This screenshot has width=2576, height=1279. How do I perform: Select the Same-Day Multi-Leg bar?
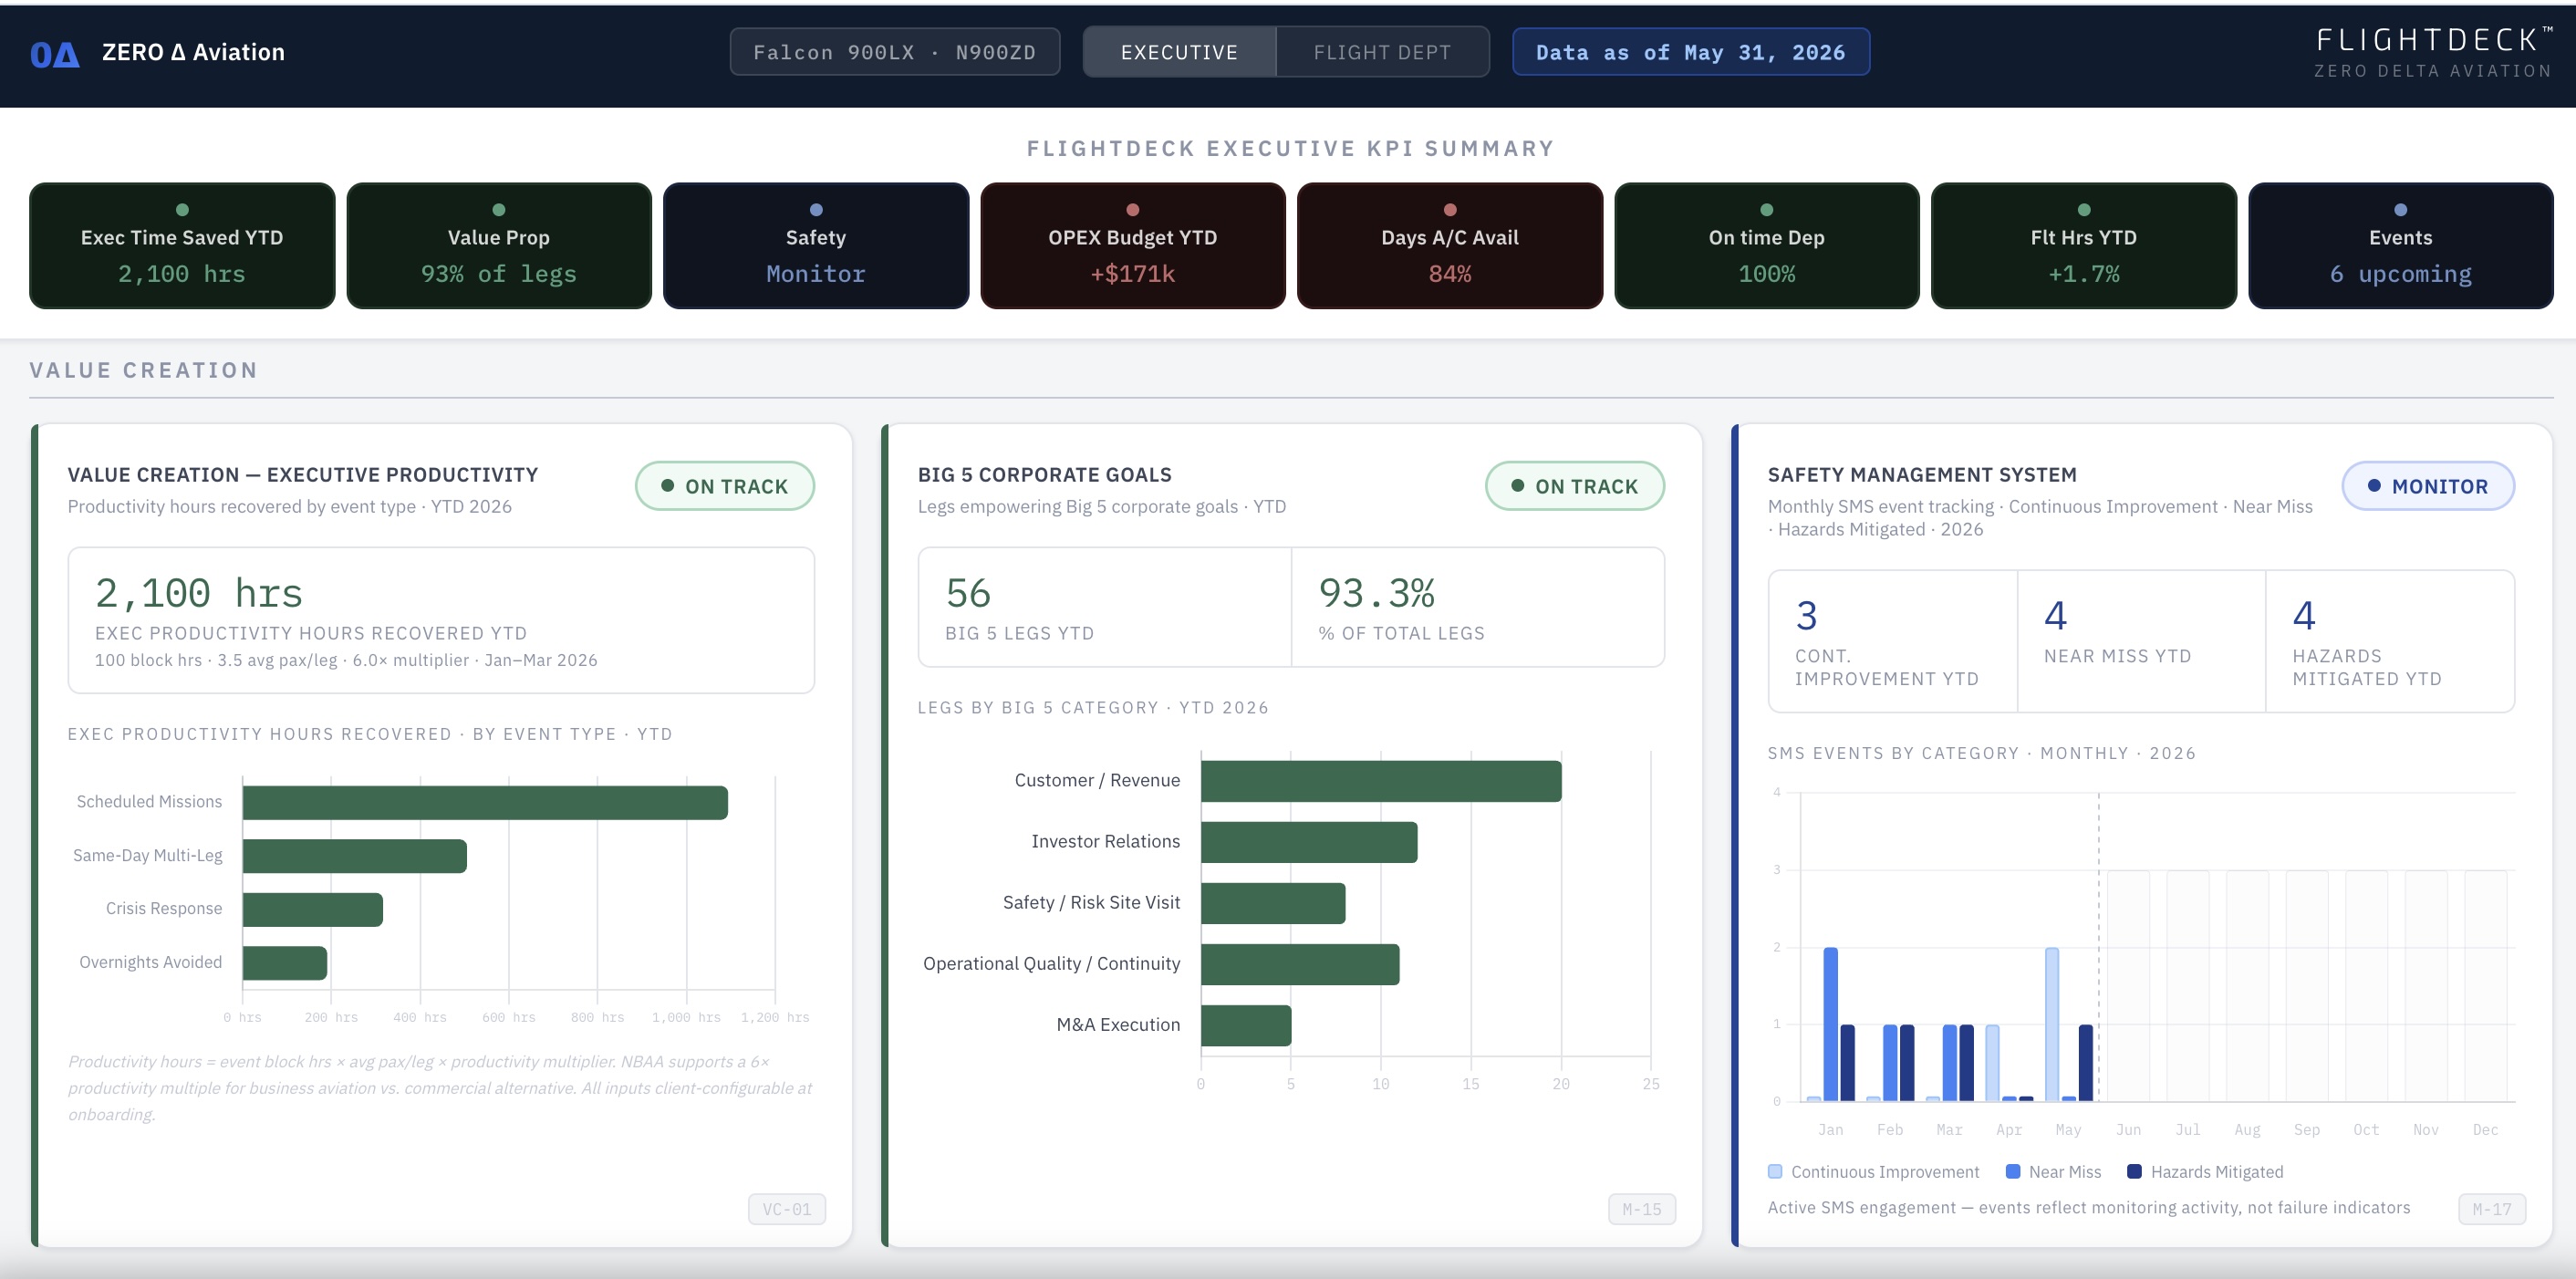point(354,856)
